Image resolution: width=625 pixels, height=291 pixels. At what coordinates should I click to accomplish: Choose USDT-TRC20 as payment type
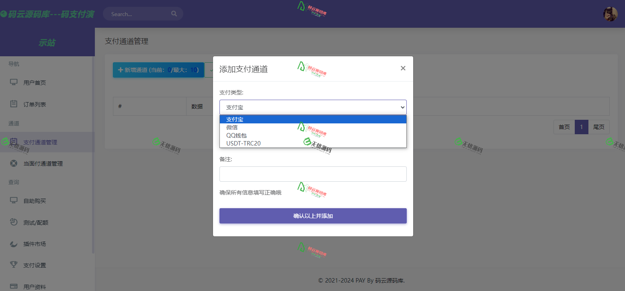coord(243,143)
